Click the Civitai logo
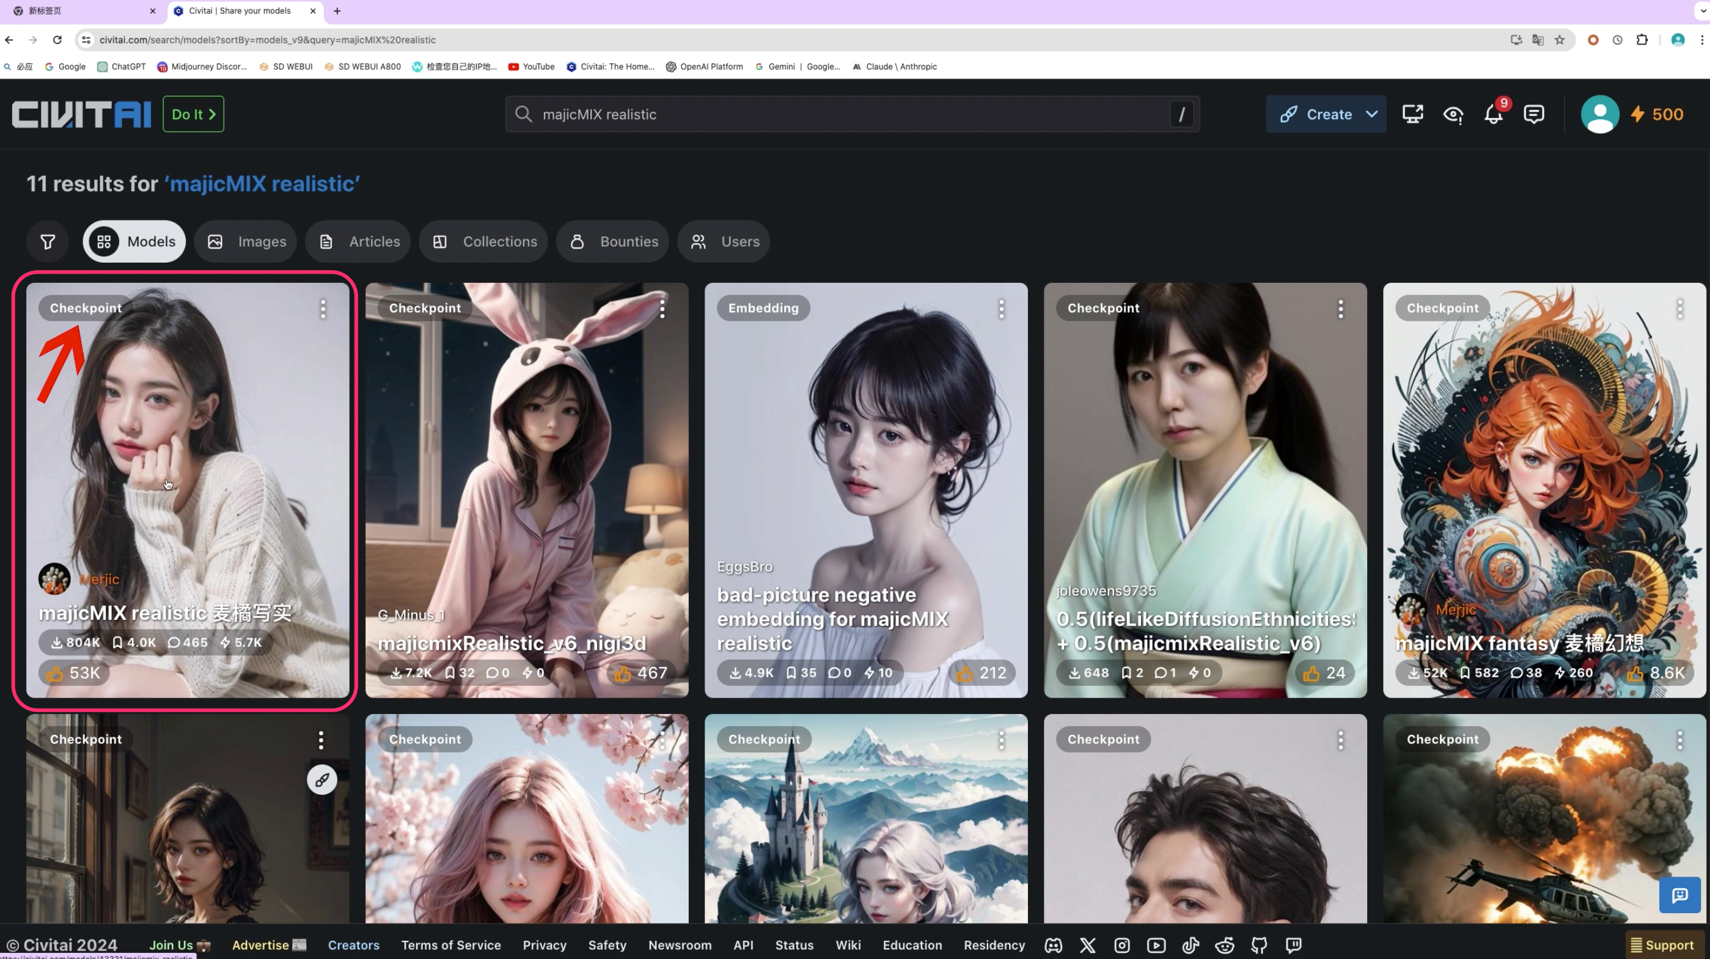The width and height of the screenshot is (1710, 959). pyautogui.click(x=82, y=114)
